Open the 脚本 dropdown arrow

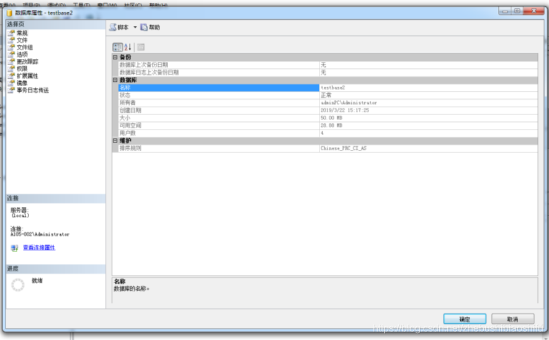click(135, 27)
